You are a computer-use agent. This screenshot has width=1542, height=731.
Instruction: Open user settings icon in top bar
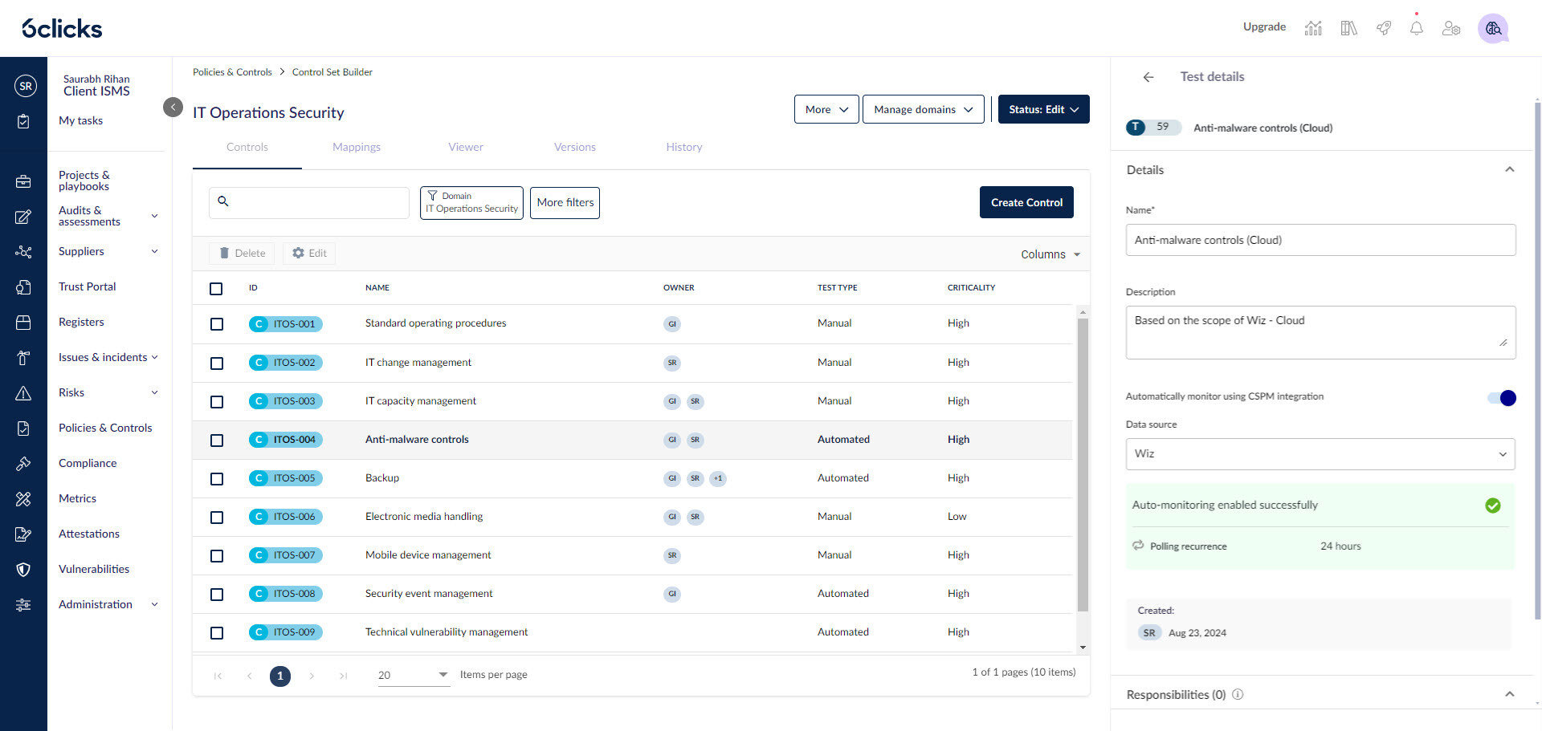[1450, 28]
